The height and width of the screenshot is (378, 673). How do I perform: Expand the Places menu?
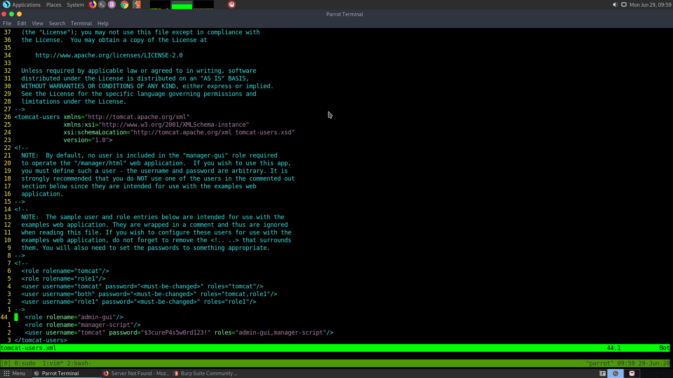54,5
